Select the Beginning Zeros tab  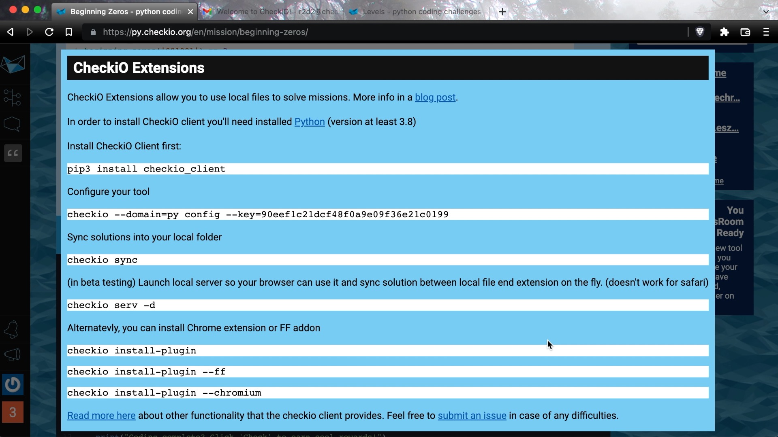click(125, 12)
